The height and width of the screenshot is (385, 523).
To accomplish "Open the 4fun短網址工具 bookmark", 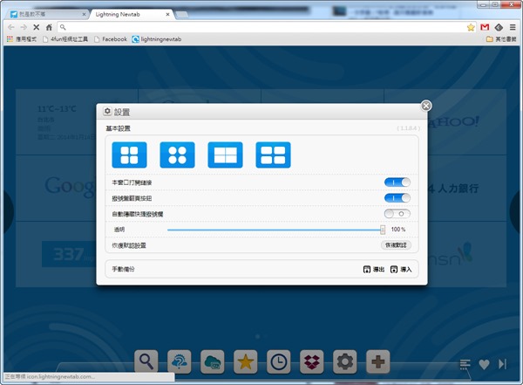I will [x=65, y=39].
